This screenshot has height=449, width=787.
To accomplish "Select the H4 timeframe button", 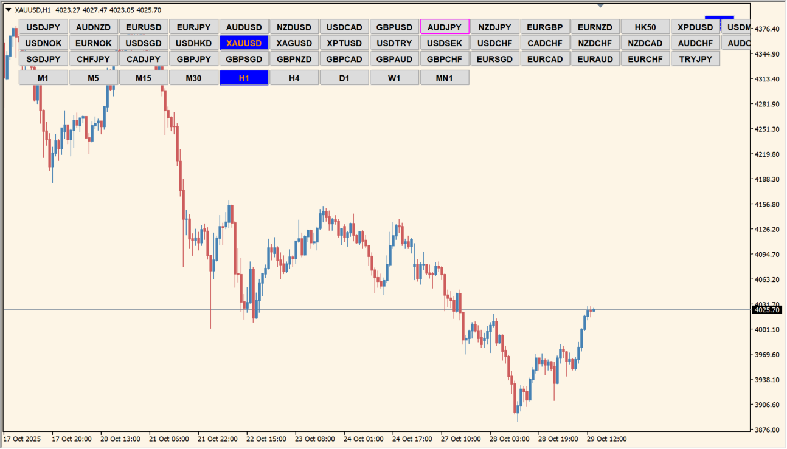I will [294, 78].
